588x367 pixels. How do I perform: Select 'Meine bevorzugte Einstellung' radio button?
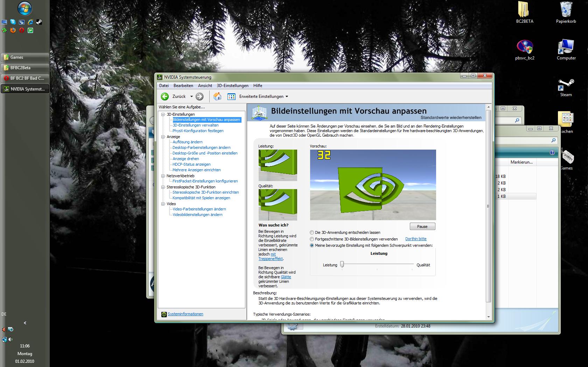[x=312, y=245]
